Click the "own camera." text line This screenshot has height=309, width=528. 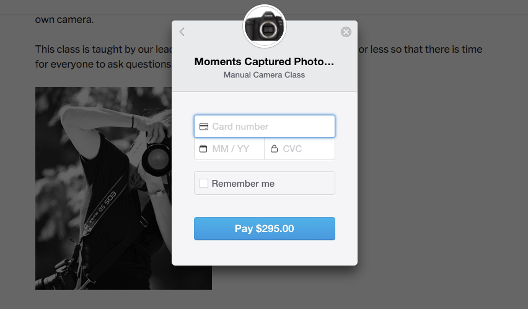(64, 19)
